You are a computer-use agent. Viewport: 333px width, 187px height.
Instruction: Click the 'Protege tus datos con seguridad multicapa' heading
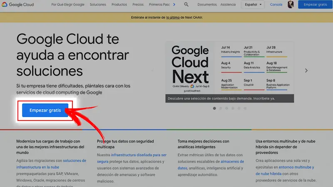click(x=125, y=144)
